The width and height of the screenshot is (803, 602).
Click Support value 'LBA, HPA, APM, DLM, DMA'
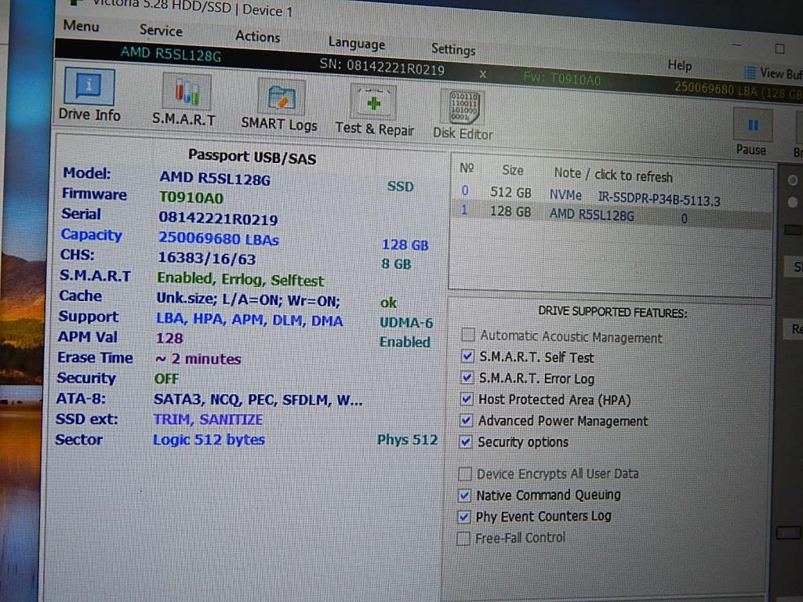pyautogui.click(x=249, y=321)
